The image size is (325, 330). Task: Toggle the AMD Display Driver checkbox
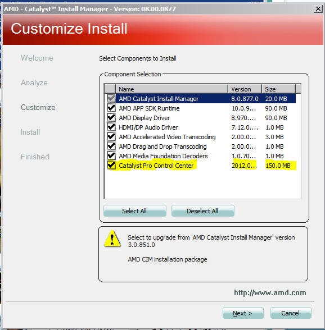[x=111, y=118]
